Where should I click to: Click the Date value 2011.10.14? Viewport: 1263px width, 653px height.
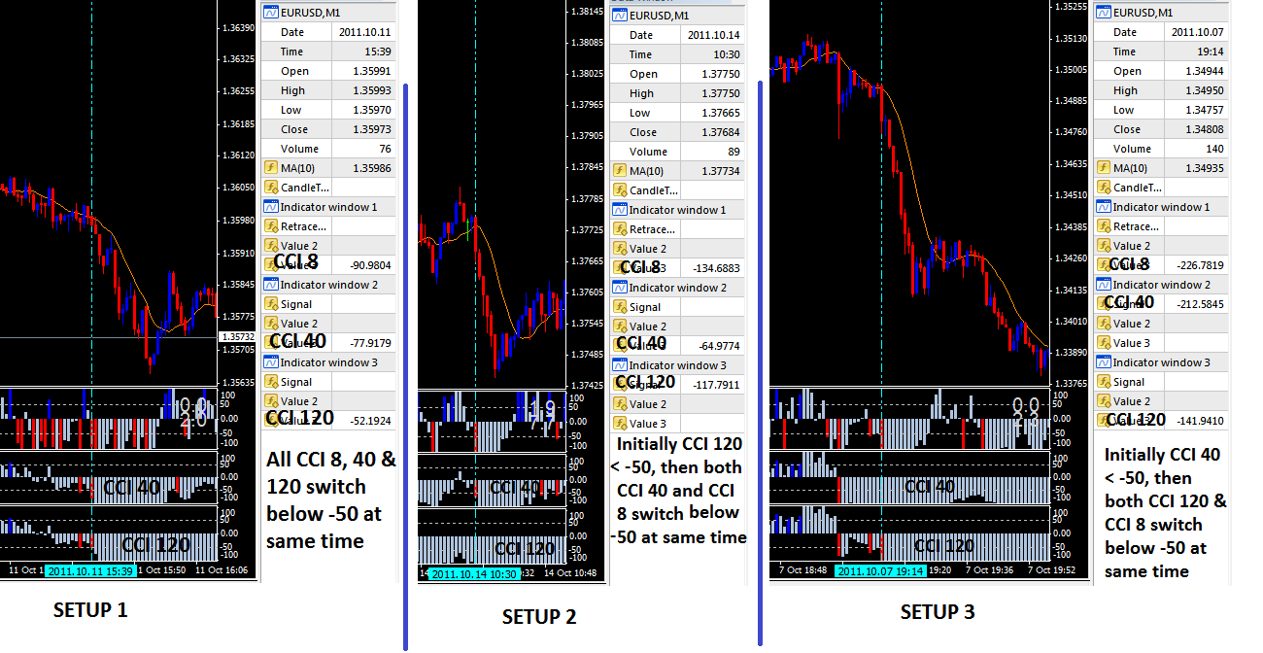coord(712,35)
